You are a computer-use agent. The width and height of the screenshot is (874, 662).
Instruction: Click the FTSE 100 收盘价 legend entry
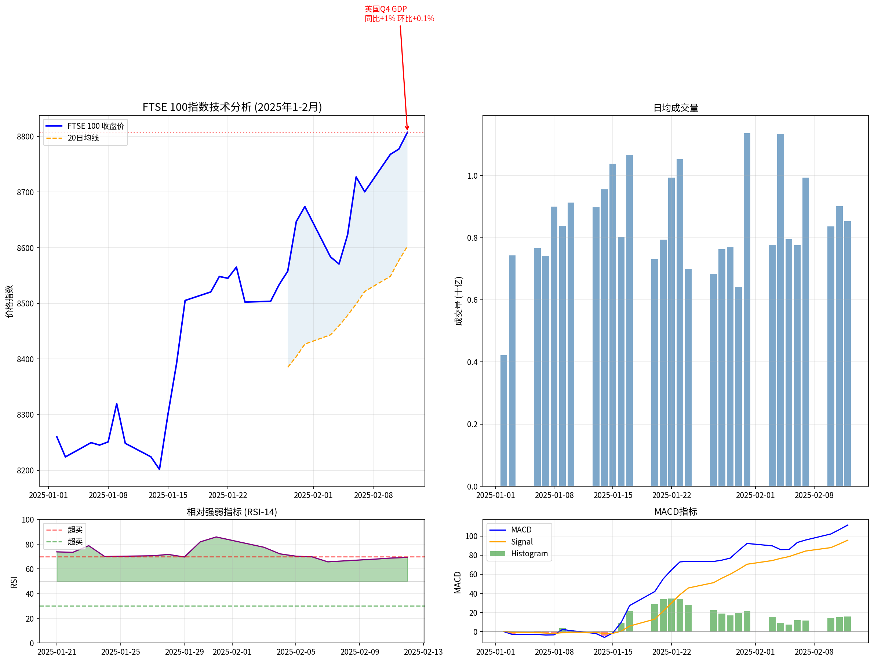[95, 126]
